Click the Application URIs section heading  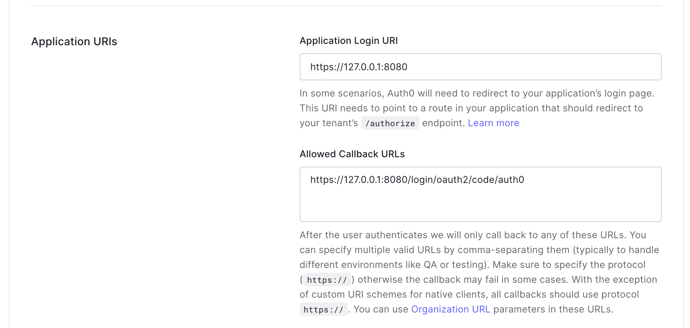74,42
